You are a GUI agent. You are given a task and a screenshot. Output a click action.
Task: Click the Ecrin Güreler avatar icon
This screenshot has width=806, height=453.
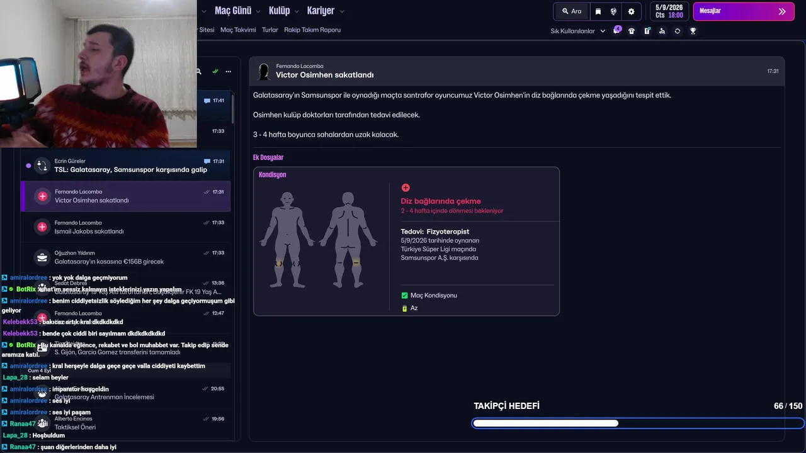(42, 165)
